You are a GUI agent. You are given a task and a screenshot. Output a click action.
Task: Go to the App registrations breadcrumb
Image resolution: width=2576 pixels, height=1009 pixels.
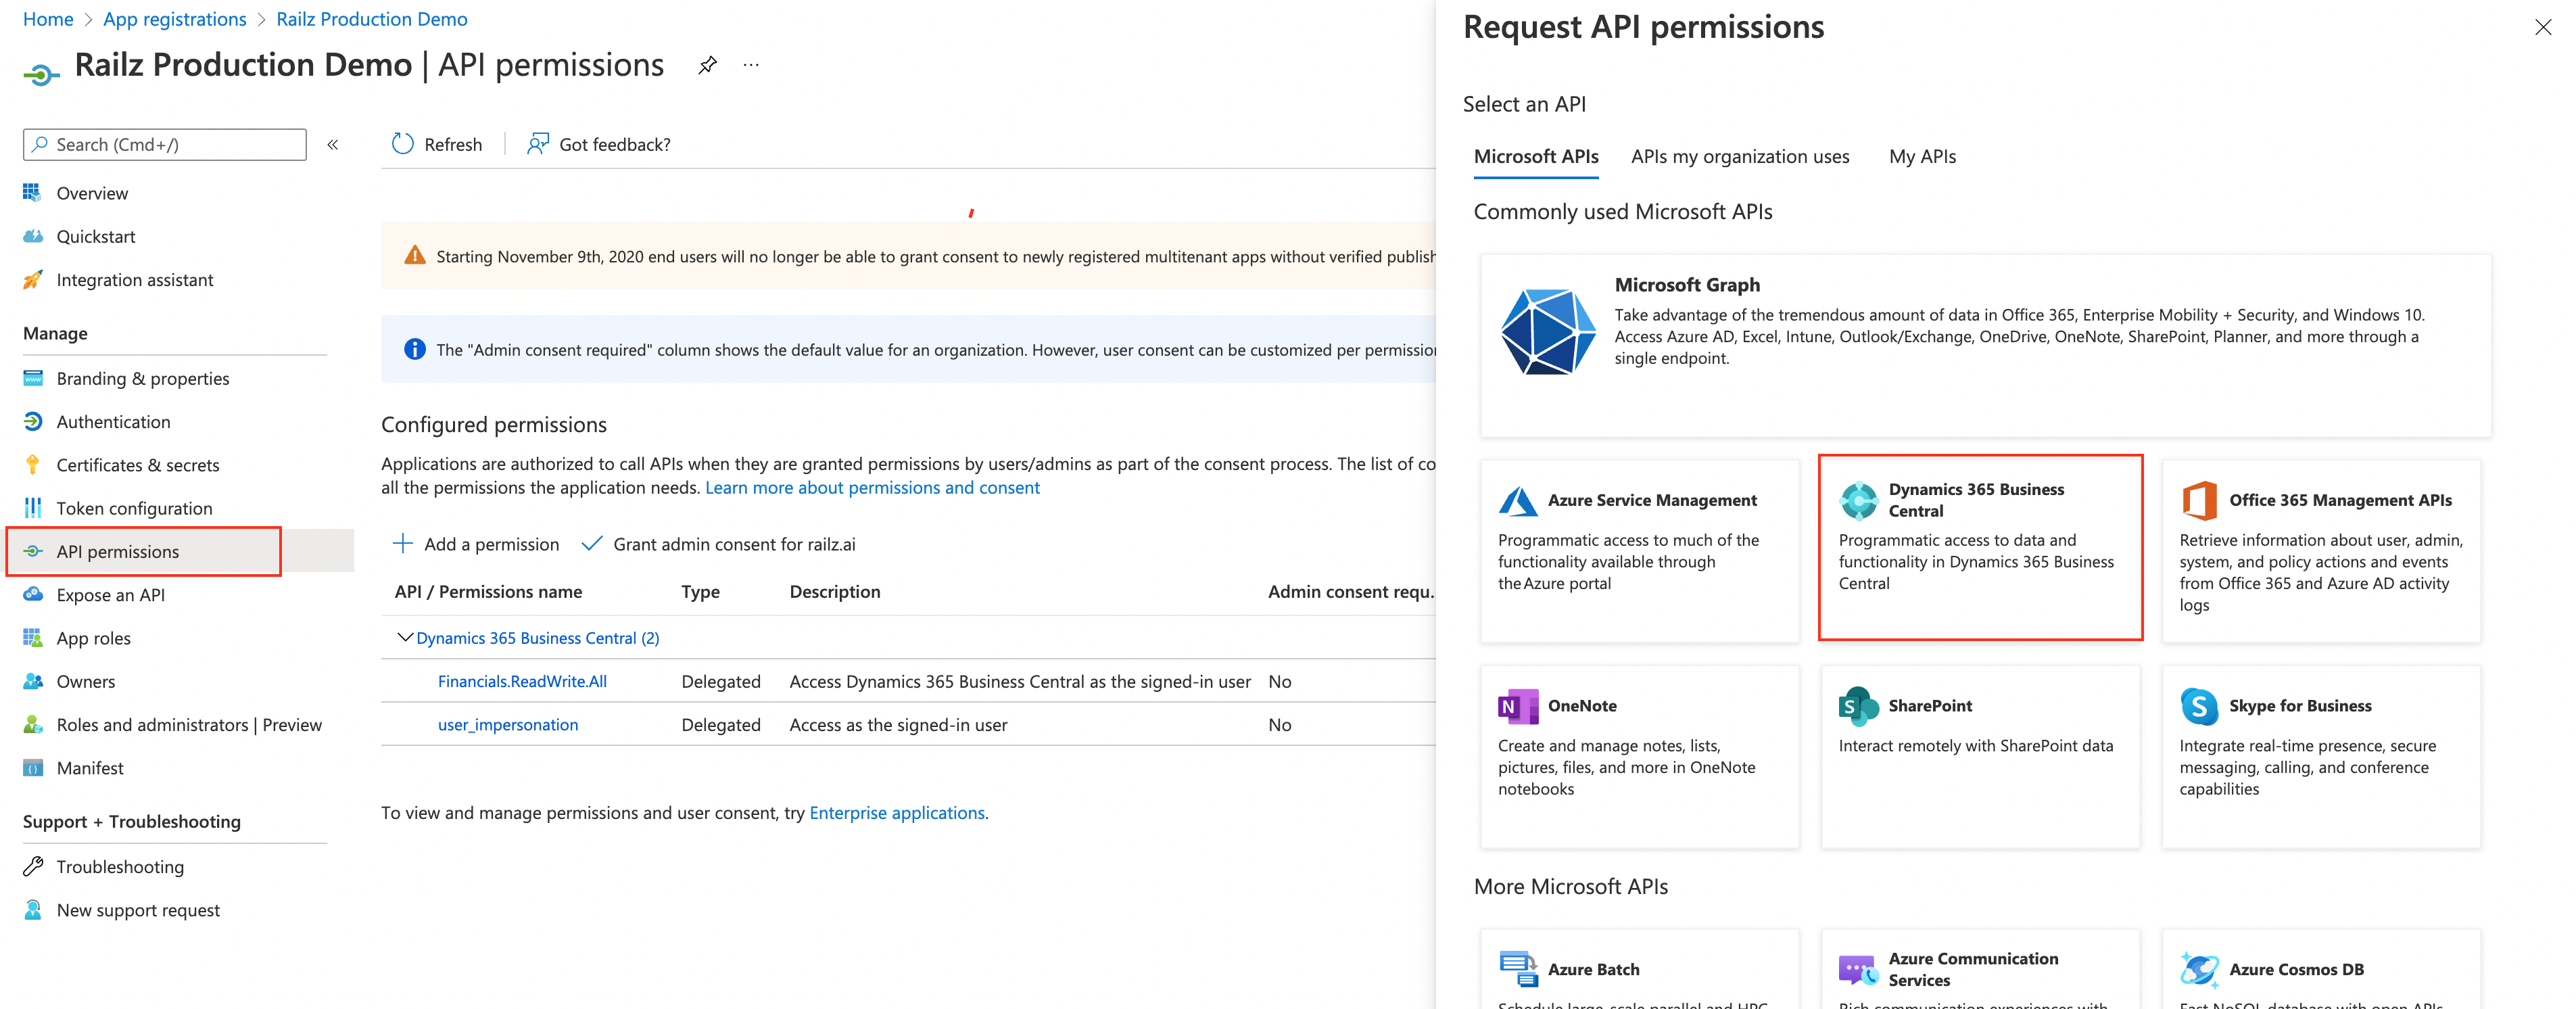(175, 19)
